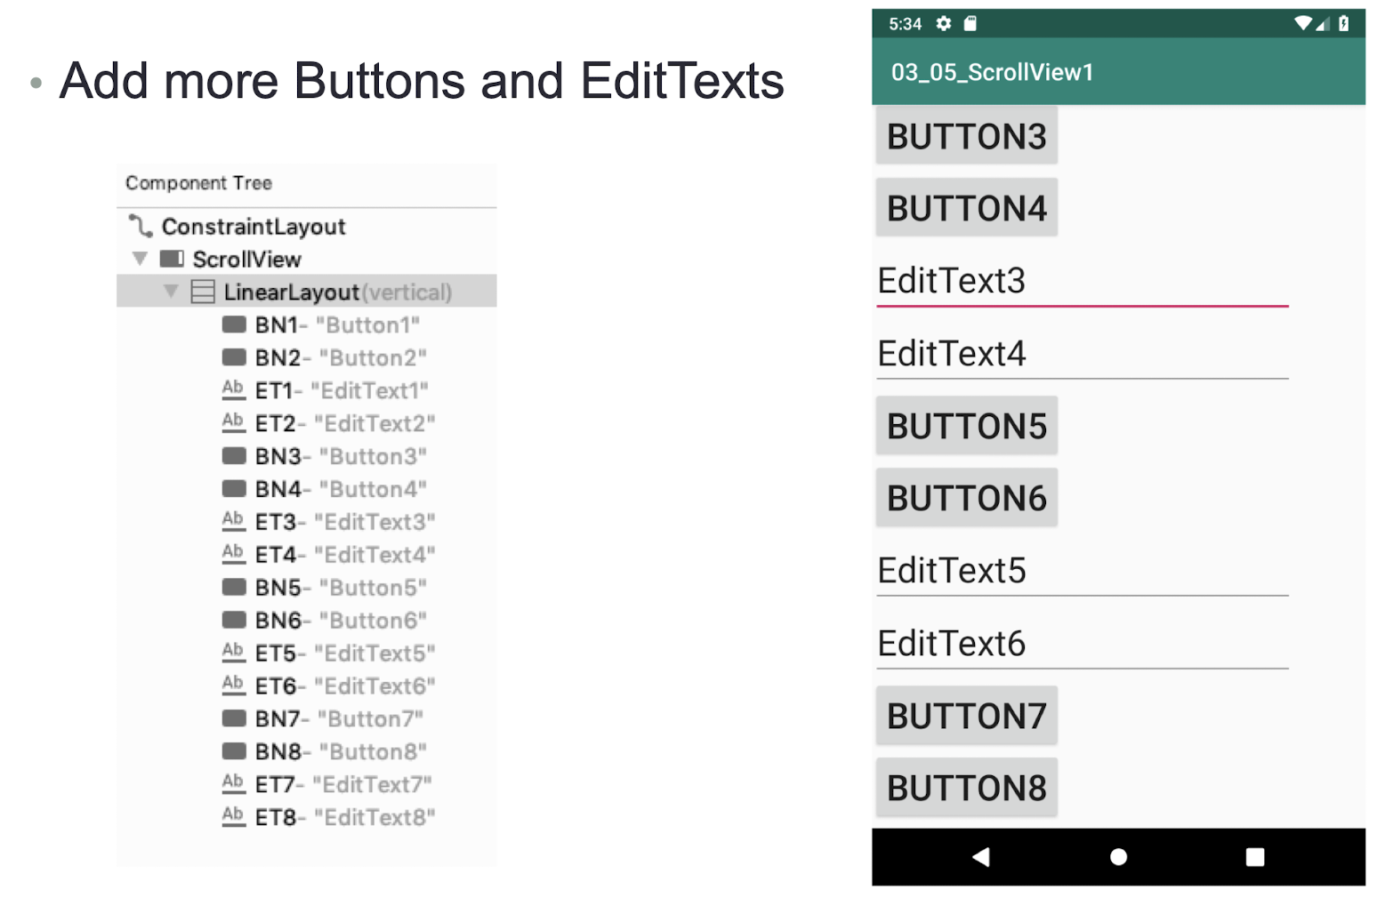Click the Ab text icon beside ET3

[233, 521]
